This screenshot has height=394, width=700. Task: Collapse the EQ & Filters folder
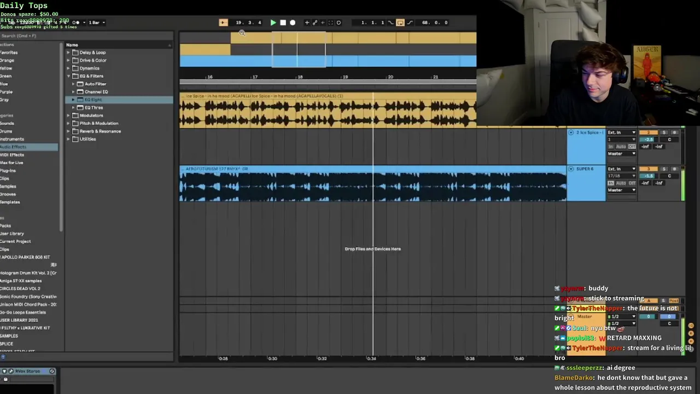[x=68, y=76]
